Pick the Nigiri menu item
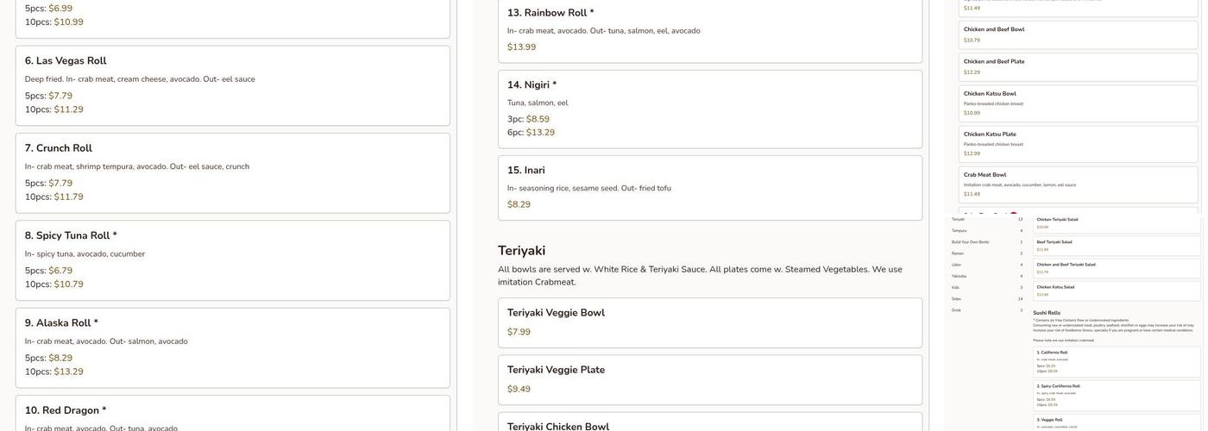Viewport: 1208px width, 431px height. click(x=709, y=109)
